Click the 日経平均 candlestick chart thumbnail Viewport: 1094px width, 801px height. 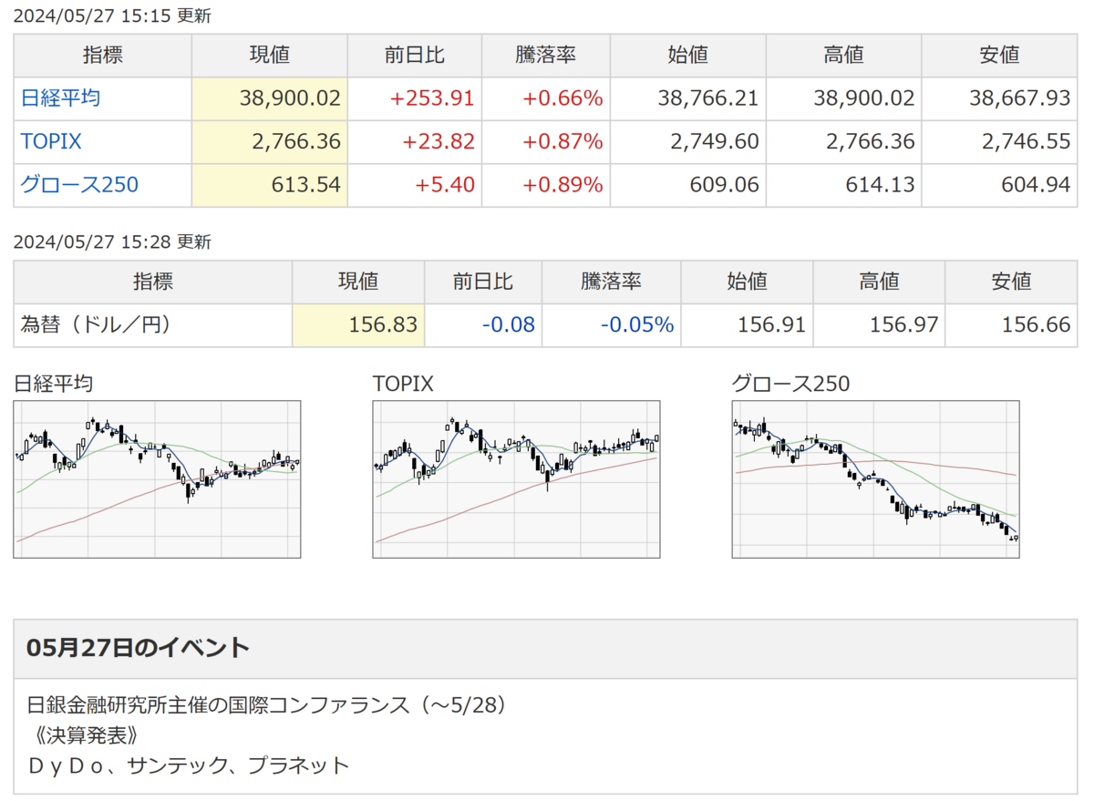click(157, 479)
